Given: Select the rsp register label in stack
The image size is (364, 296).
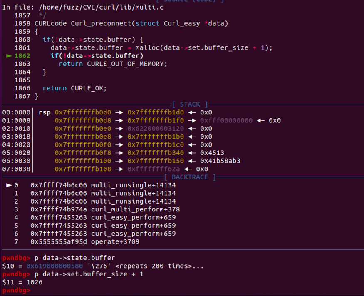Looking at the screenshot, I should pyautogui.click(x=44, y=112).
